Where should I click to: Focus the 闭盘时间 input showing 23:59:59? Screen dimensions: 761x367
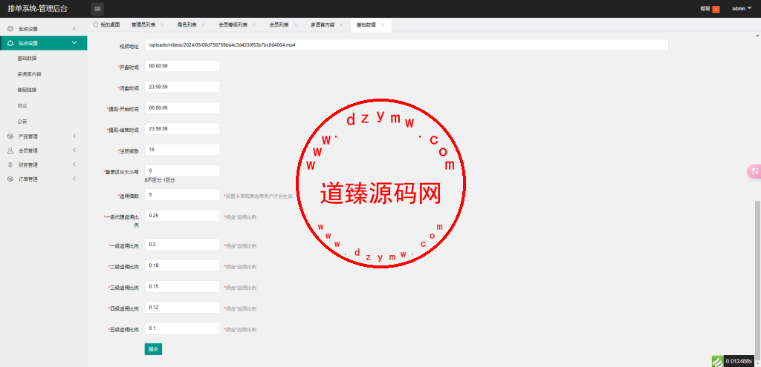(x=182, y=87)
